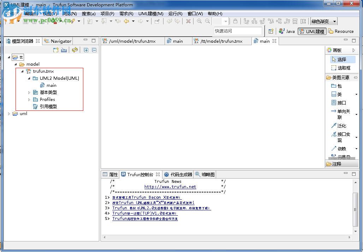Screen dimensions: 363x252
Task: Pick the 选取框 marquee tool
Action: 343,68
